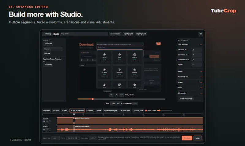Open the Canvas size dropdown

(116, 104)
